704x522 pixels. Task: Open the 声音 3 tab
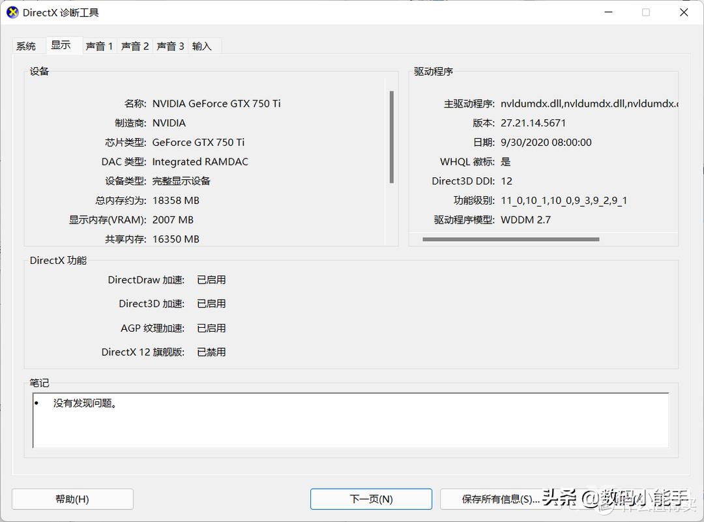click(170, 46)
